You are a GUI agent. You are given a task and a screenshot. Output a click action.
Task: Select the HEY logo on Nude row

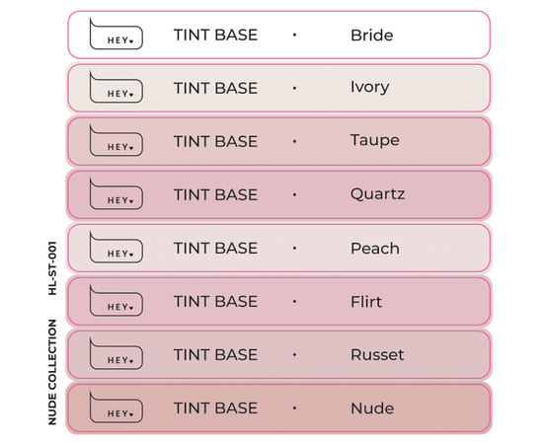116,407
